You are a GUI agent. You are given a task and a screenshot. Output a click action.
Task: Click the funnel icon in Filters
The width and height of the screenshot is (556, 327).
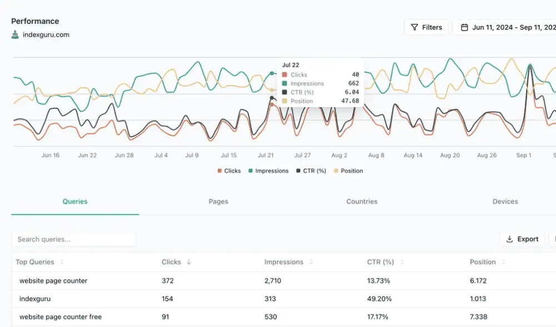click(414, 27)
